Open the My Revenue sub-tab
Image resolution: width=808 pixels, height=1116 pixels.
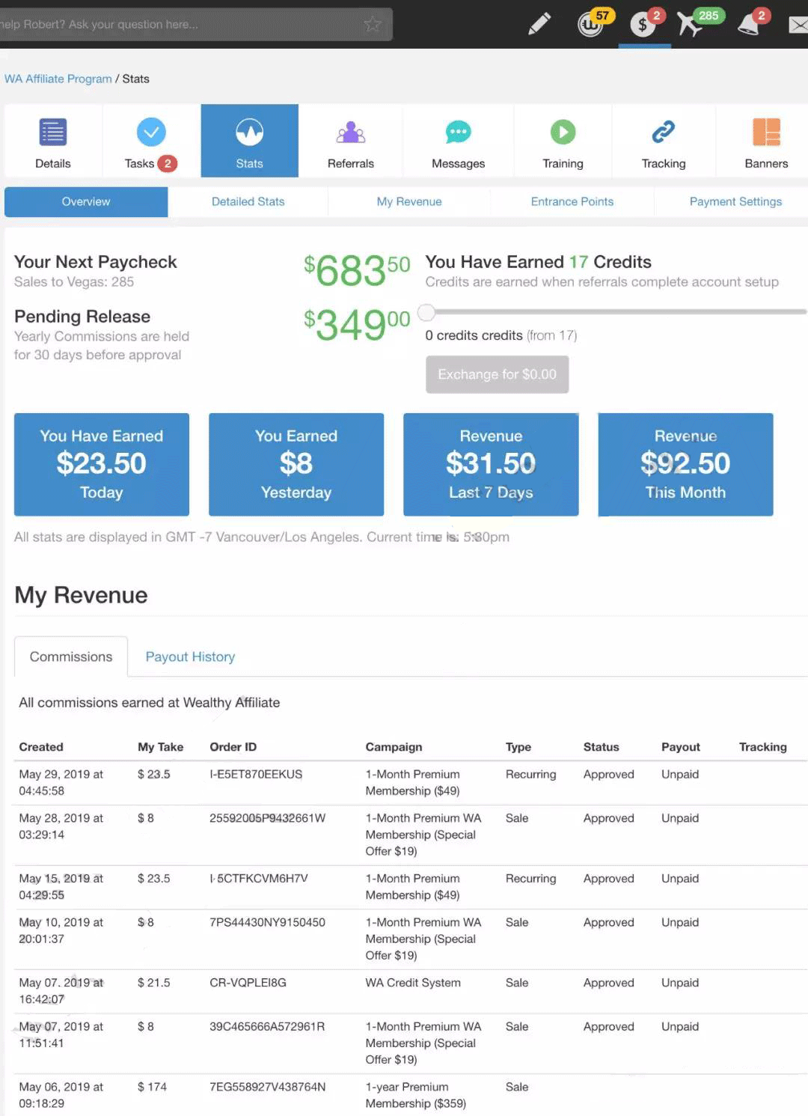point(409,202)
